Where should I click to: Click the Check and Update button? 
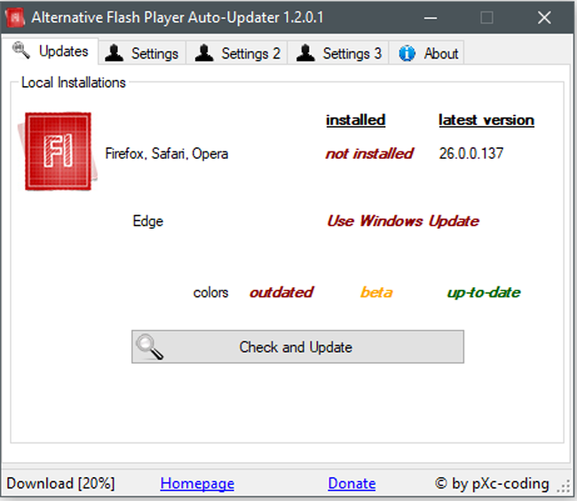click(x=297, y=347)
